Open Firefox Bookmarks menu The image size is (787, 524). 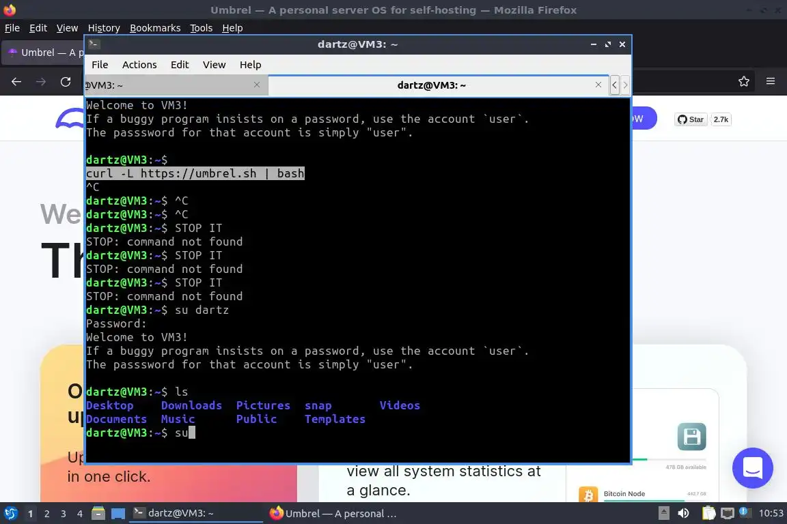(x=155, y=28)
